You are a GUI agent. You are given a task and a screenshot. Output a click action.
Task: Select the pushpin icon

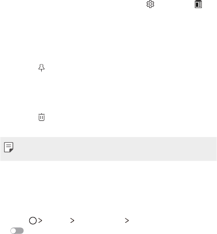[41, 68]
